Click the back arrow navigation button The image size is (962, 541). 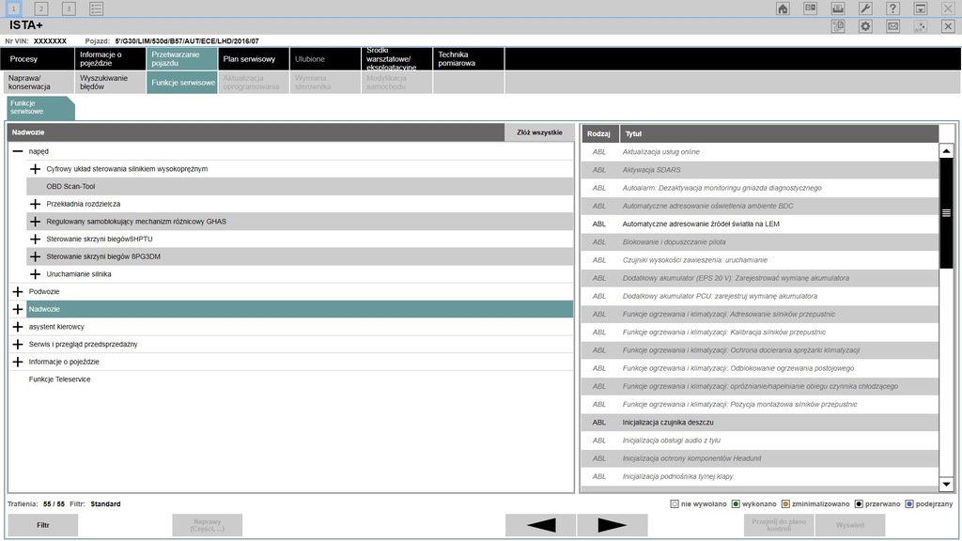tap(540, 525)
